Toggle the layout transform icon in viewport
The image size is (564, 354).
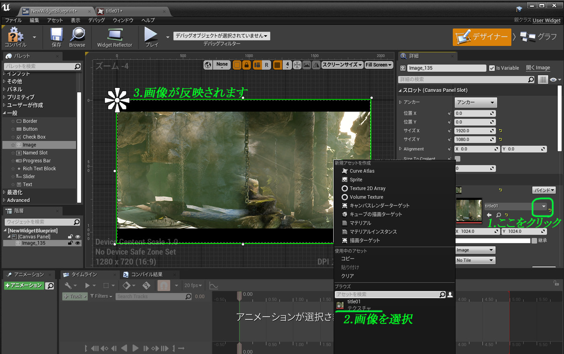(257, 65)
